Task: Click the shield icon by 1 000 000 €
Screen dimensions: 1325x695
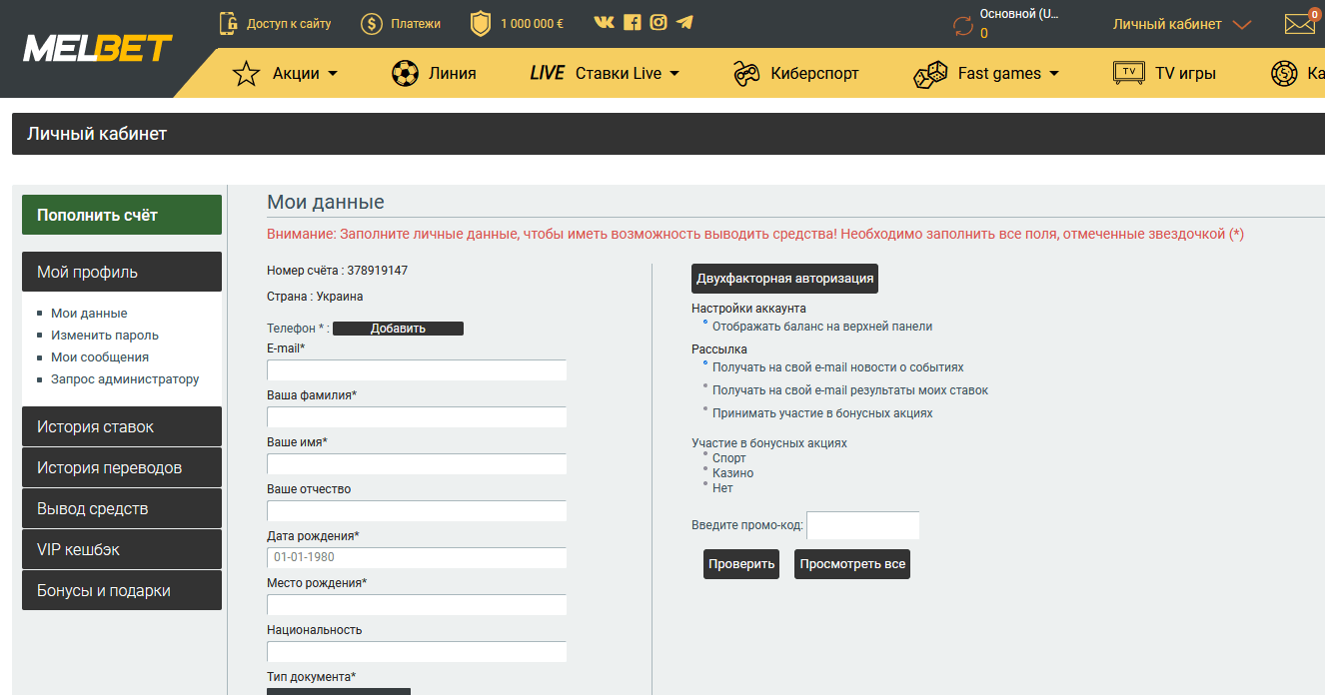Action: 481,23
